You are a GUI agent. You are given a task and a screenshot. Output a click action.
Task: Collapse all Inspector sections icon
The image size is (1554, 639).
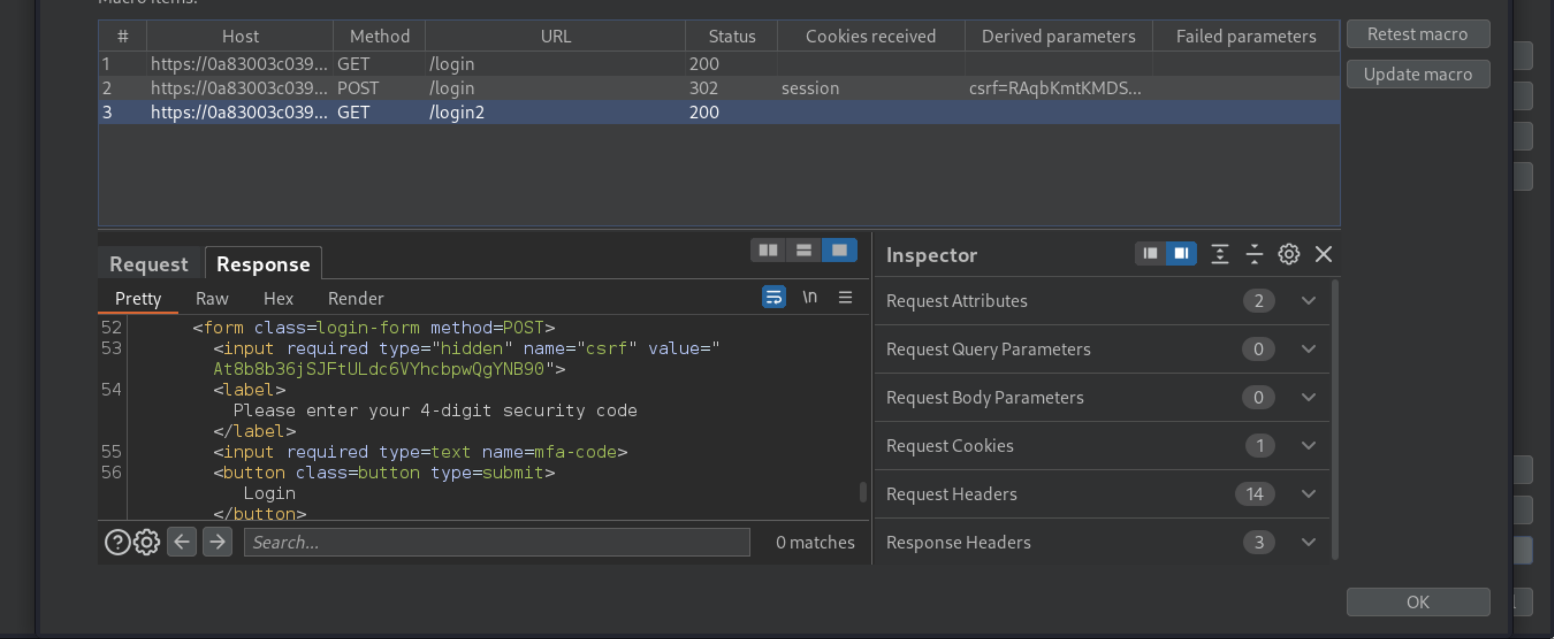[x=1254, y=254]
